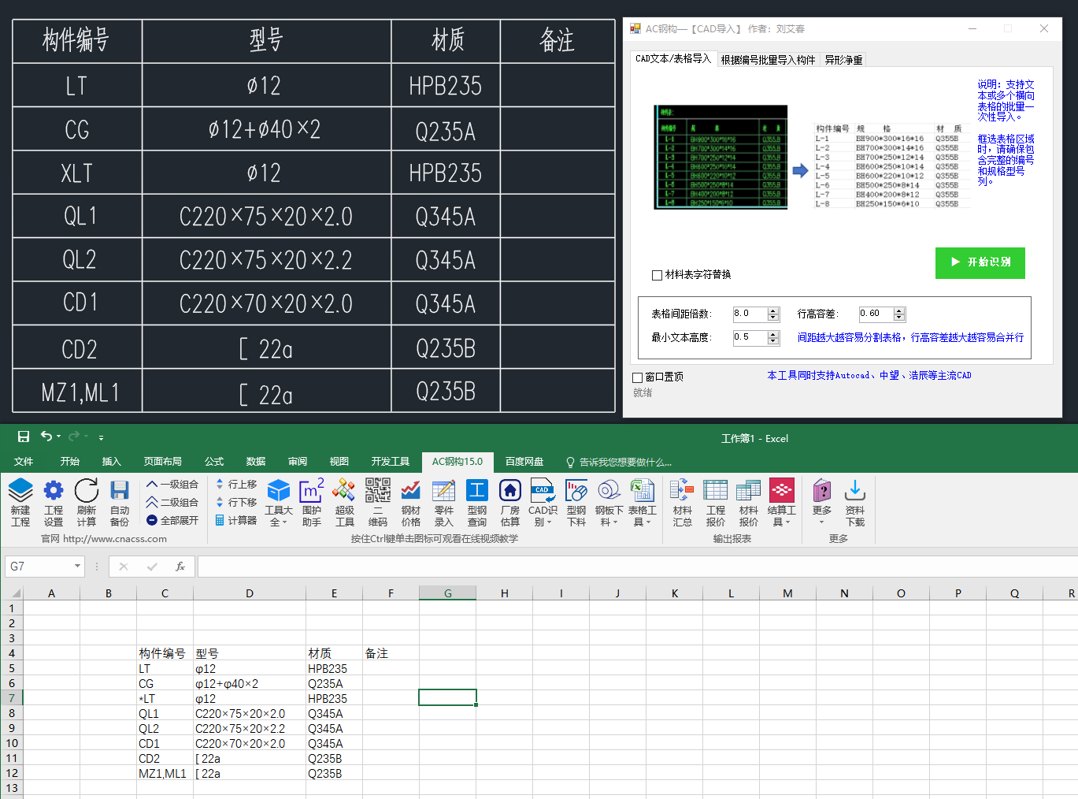Image resolution: width=1078 pixels, height=799 pixels.
Task: Open the 围护助手 m² icon
Action: (x=312, y=491)
